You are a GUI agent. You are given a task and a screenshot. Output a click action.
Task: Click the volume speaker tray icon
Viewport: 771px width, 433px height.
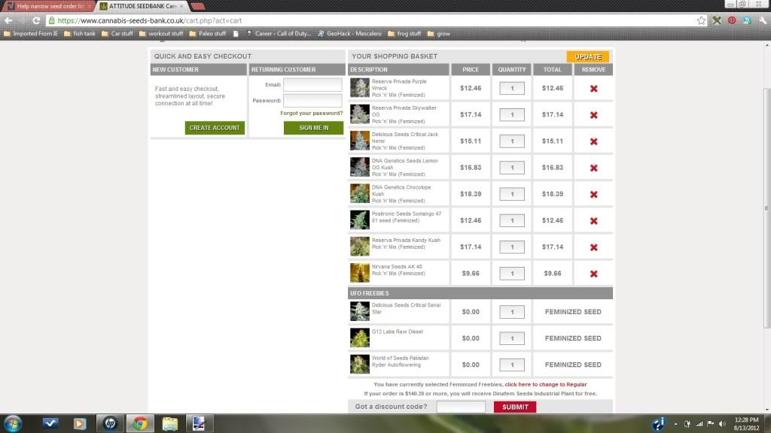point(722,424)
